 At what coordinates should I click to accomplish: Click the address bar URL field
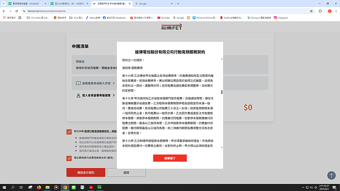pos(167,11)
